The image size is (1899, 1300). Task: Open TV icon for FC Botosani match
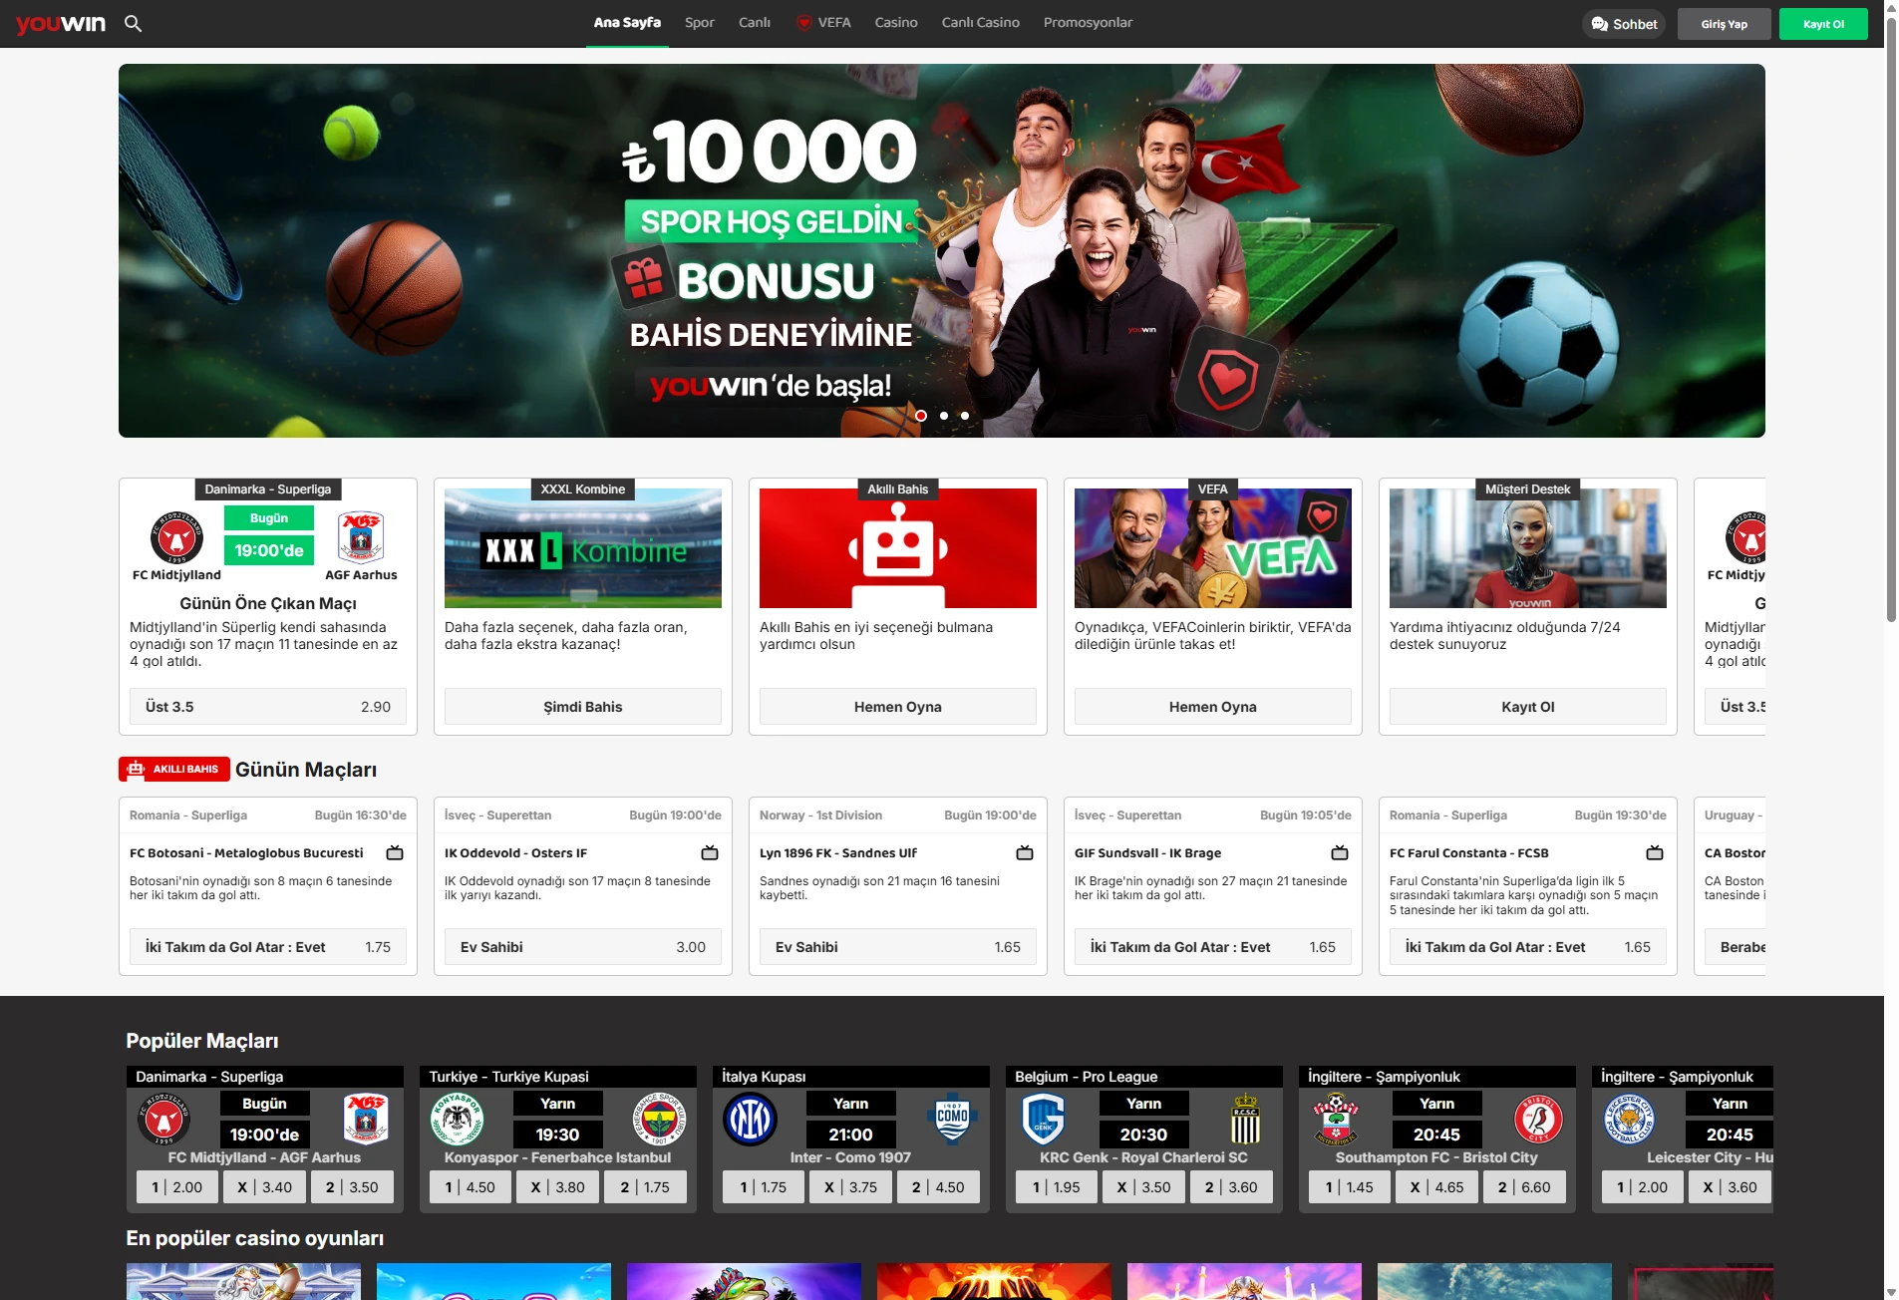pos(395,853)
